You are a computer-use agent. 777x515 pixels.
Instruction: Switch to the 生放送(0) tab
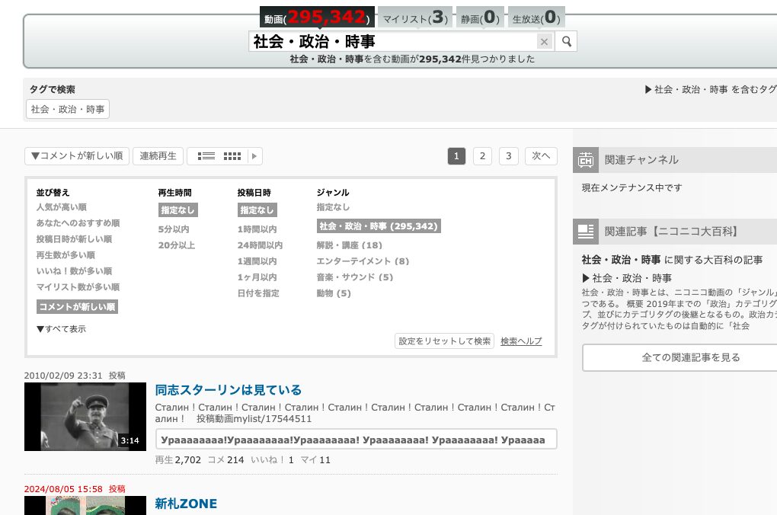(538, 18)
